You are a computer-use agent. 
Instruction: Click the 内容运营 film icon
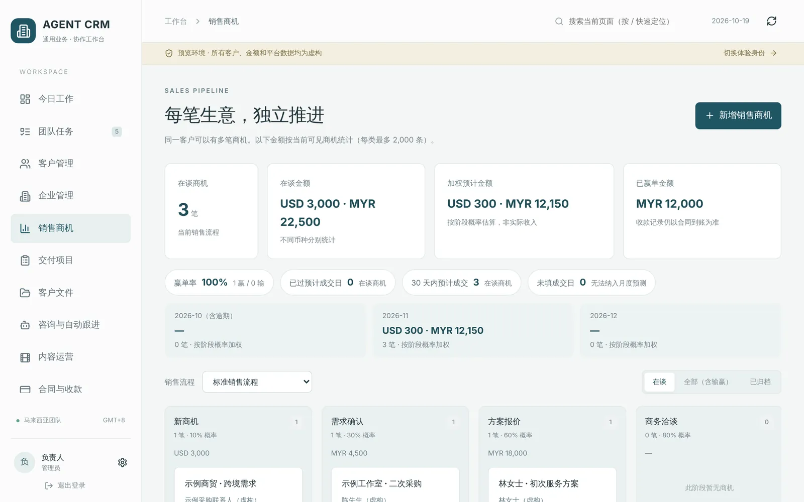pyautogui.click(x=25, y=357)
